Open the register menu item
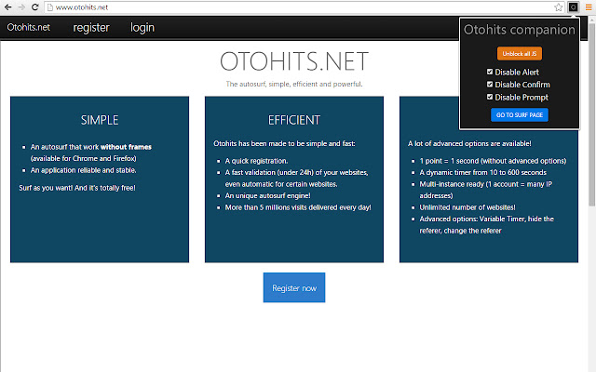The width and height of the screenshot is (596, 372). (91, 27)
